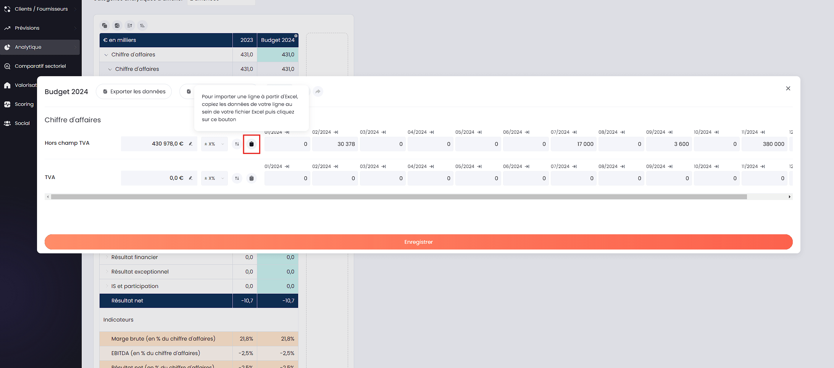Viewport: 834px width, 368px height.
Task: Propagate 03/2024 value forward in Hors champ TVA row
Action: coord(384,132)
